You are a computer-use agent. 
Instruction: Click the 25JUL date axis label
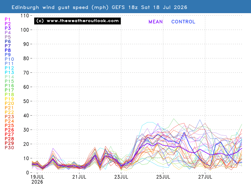pos(163,177)
